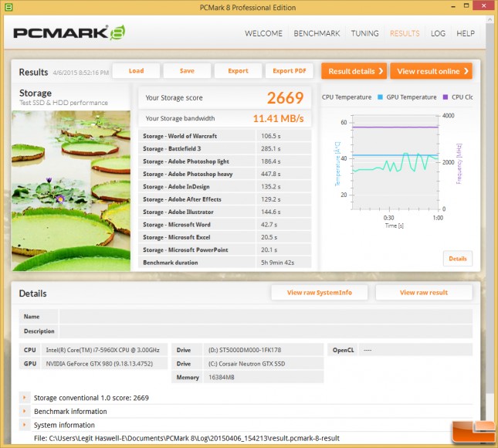Select the Adobe Illustrator row
This screenshot has width=498, height=448.
tap(225, 212)
